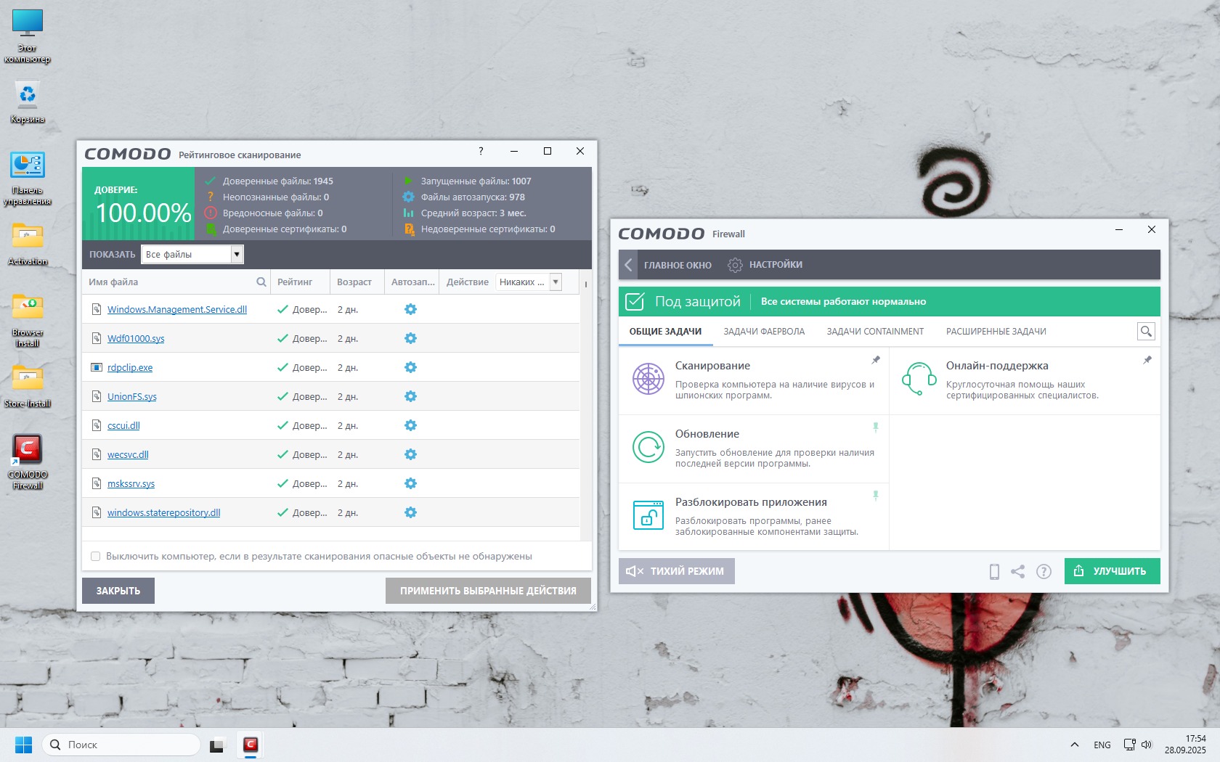Switch to Задачи фаервола tab

[764, 332]
